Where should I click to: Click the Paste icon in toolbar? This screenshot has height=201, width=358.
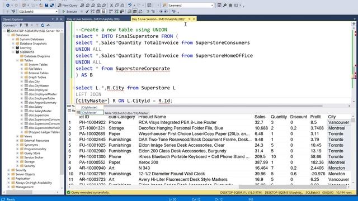coord(122,5)
